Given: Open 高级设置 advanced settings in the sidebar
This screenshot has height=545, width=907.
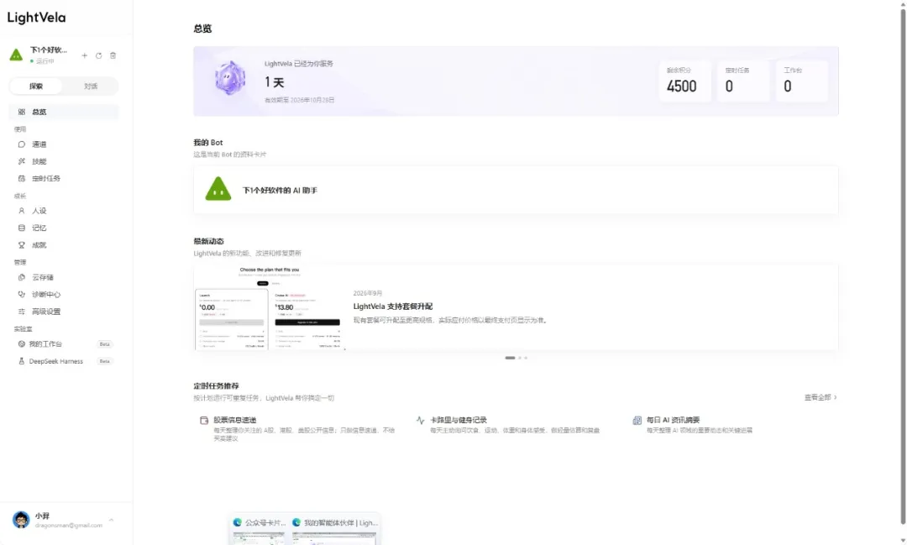Looking at the screenshot, I should point(64,312).
